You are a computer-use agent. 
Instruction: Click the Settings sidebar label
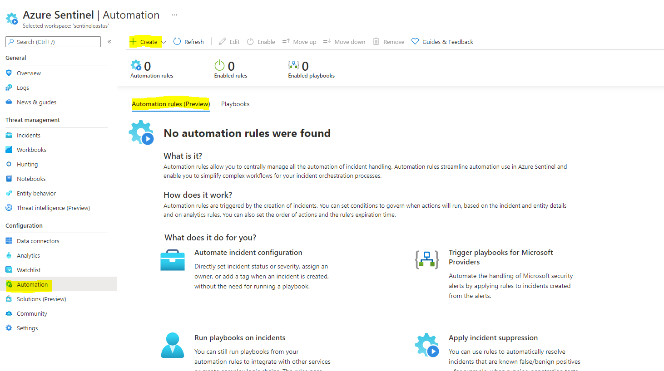point(27,328)
